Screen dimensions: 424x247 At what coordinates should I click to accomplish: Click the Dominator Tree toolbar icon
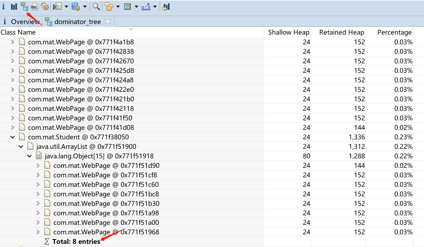(x=24, y=7)
